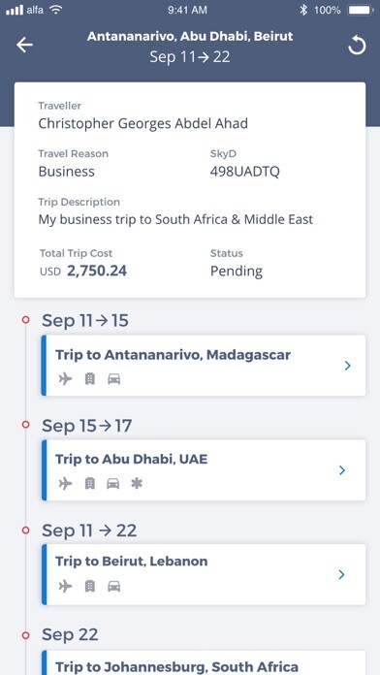Tap flight icon on Abu Dhabi trip

pos(65,483)
